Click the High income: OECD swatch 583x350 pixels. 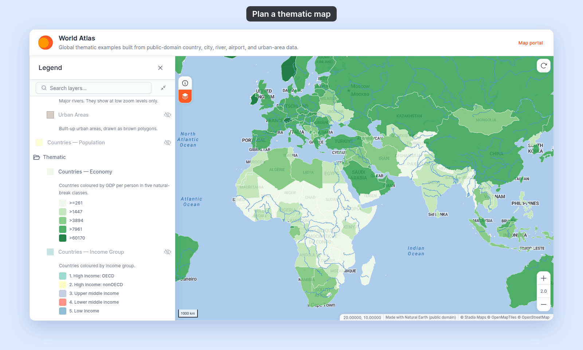pyautogui.click(x=63, y=276)
